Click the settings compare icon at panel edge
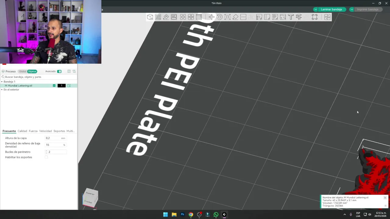The height and width of the screenshot is (219, 390). pos(74,71)
